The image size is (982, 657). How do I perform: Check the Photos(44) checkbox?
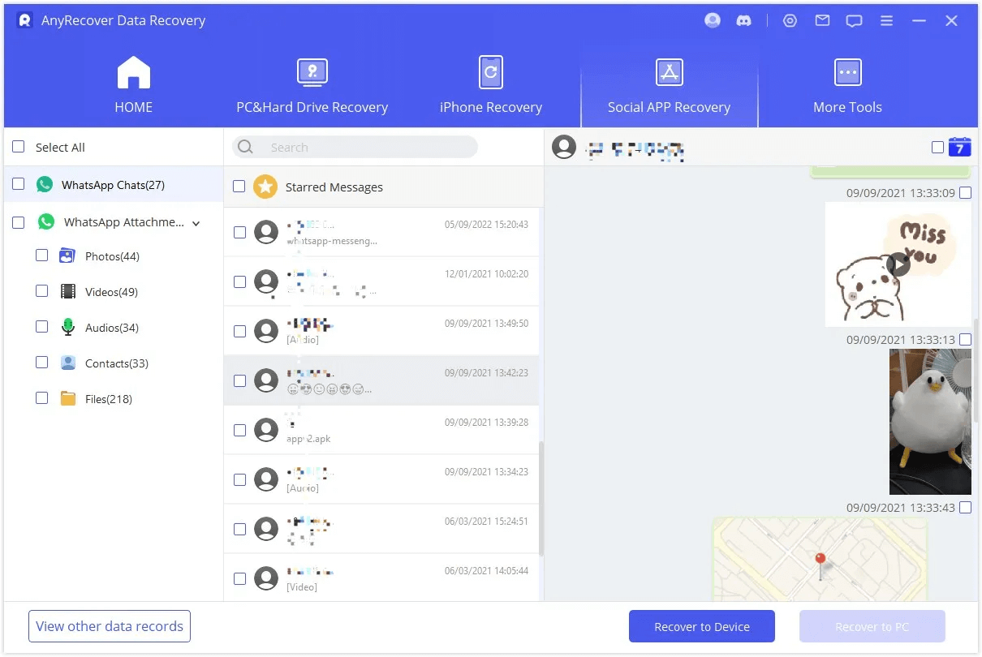click(42, 255)
